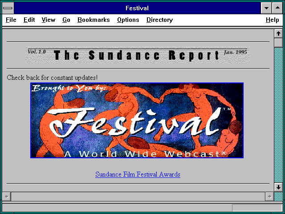Open the Edit menu
The image size is (285, 214).
pyautogui.click(x=29, y=20)
